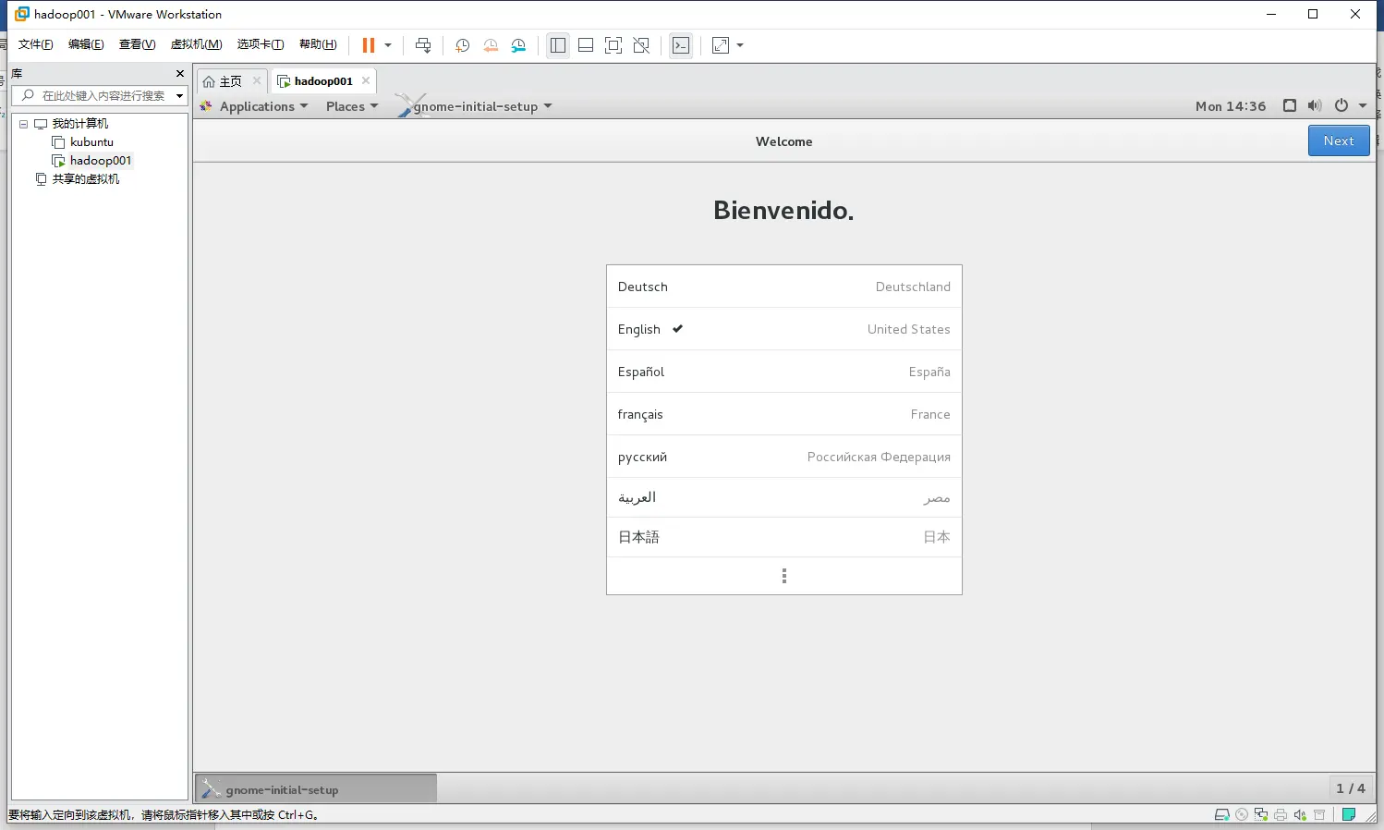Click the send Ctrl+Alt+Del toolbar icon
This screenshot has height=830, width=1384.
pos(423,45)
